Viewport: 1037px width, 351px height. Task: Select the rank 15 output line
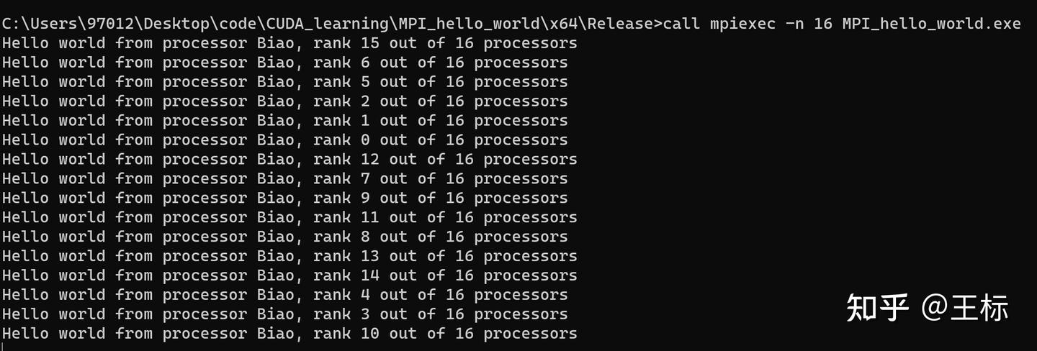(x=289, y=43)
